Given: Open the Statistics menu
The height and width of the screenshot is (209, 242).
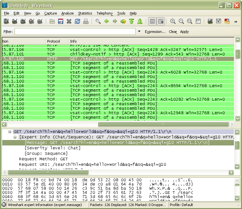Looking at the screenshot, I should coord(85,13).
